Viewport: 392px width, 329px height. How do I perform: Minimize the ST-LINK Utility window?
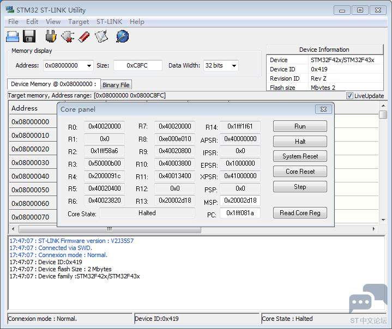[x=342, y=10]
